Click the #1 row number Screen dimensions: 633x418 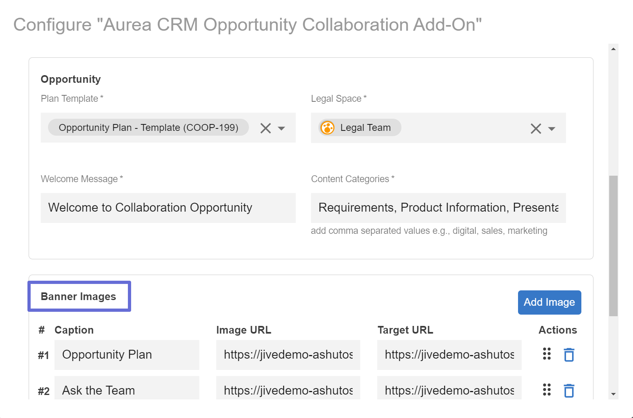tap(44, 355)
